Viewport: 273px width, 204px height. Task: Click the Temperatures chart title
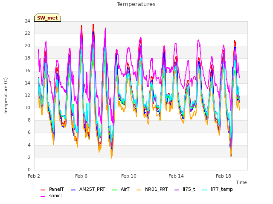pyautogui.click(x=136, y=4)
